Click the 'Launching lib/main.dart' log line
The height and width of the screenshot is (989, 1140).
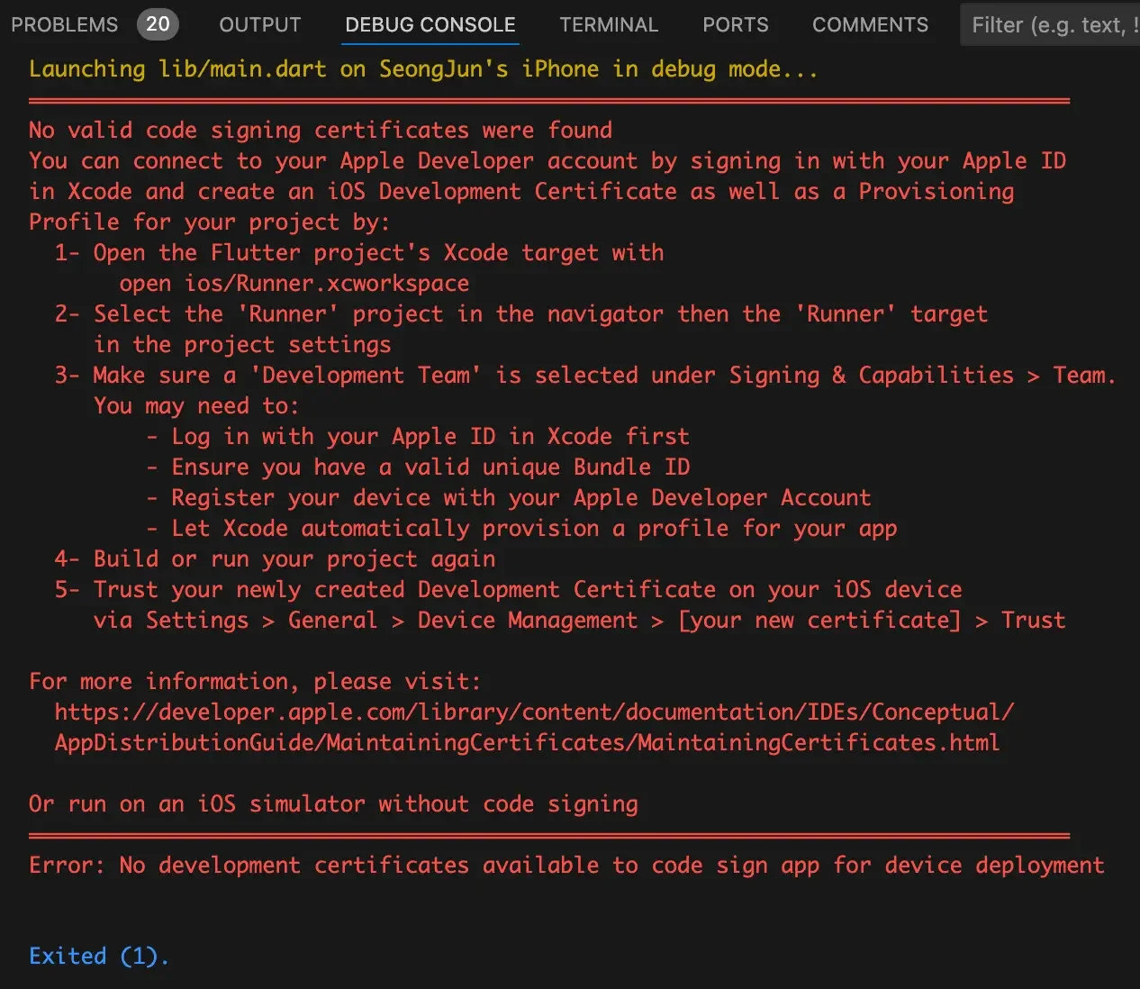(423, 69)
